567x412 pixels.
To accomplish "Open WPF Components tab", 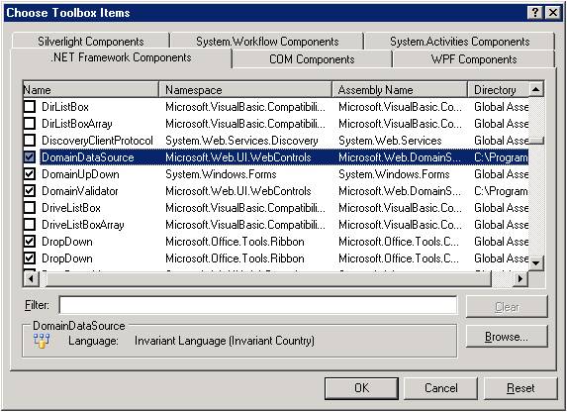I will (x=474, y=59).
